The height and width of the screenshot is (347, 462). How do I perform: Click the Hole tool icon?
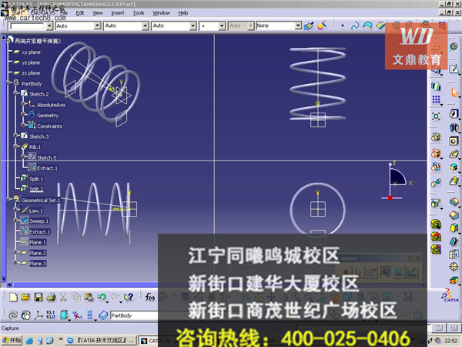point(454,141)
